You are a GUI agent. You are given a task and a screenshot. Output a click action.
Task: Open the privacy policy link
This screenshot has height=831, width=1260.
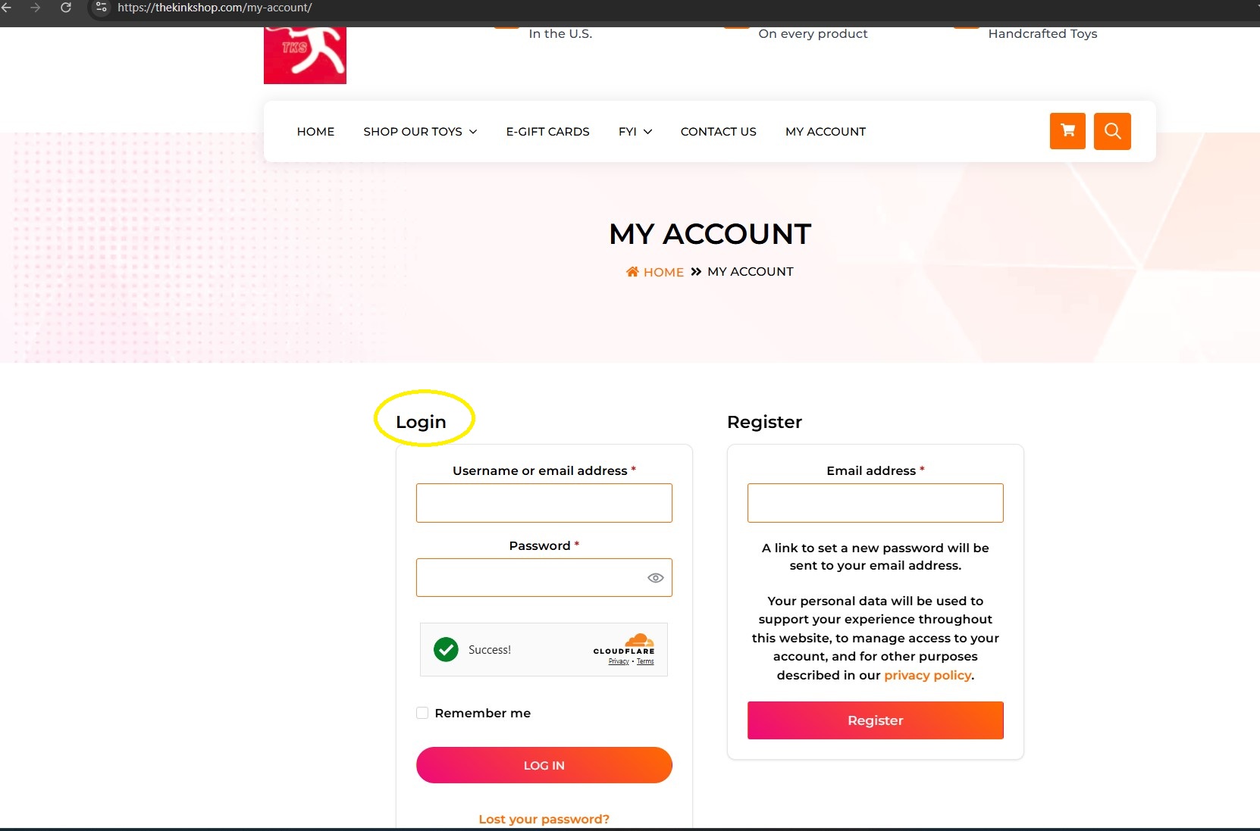click(928, 675)
